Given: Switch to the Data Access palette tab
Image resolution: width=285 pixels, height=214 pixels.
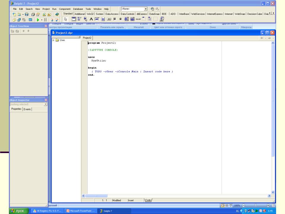Looking at the screenshot, I should point(112,14).
